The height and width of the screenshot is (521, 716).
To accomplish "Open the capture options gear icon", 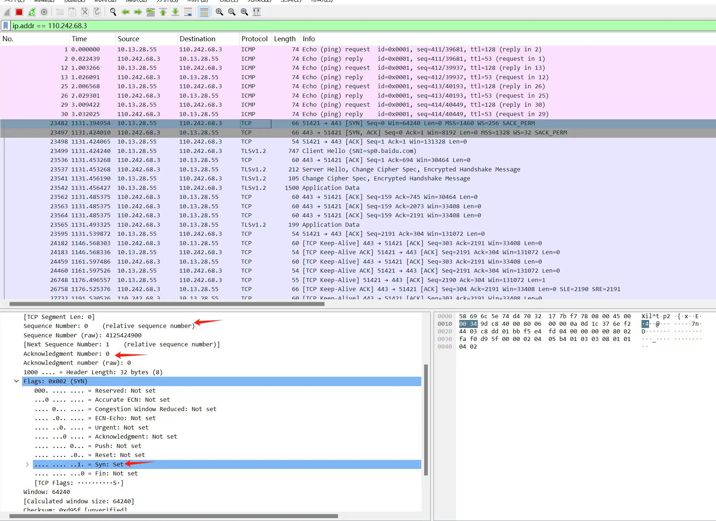I will 44,12.
